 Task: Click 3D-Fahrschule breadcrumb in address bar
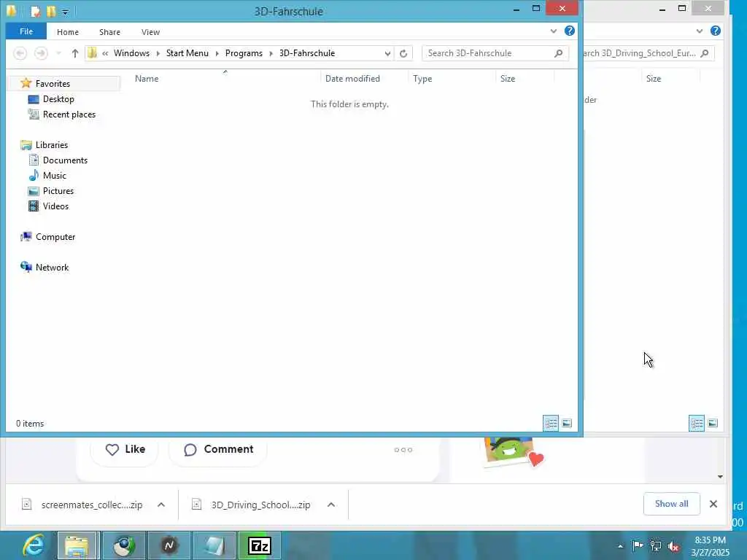[307, 53]
